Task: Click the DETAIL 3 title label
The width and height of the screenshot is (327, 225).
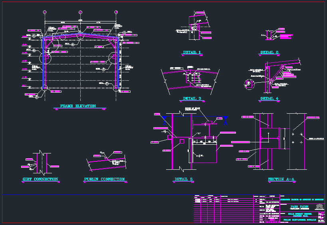Action: pyautogui.click(x=192, y=99)
